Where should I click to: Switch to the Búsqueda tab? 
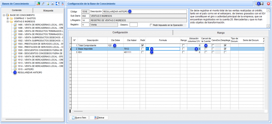[48, 10]
